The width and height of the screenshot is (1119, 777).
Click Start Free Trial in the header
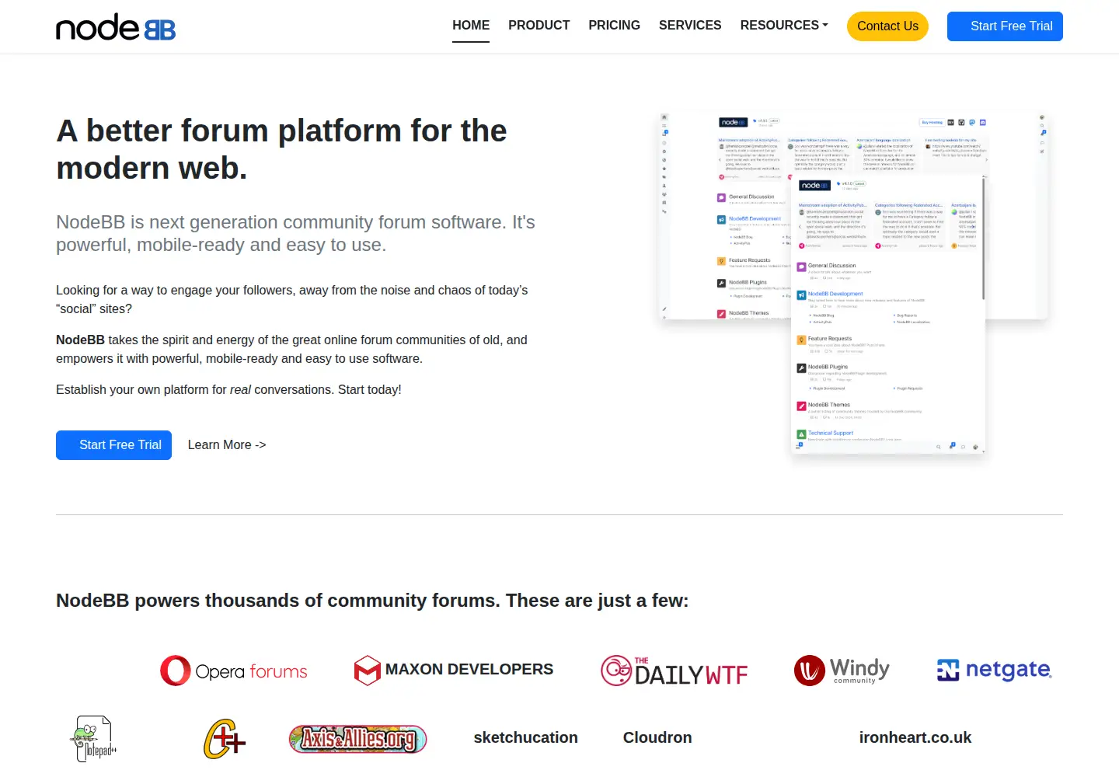(x=1005, y=26)
